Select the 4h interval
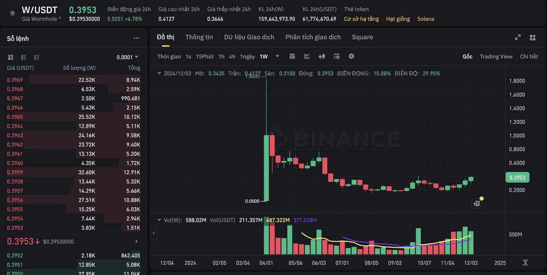The width and height of the screenshot is (547, 275). point(232,56)
